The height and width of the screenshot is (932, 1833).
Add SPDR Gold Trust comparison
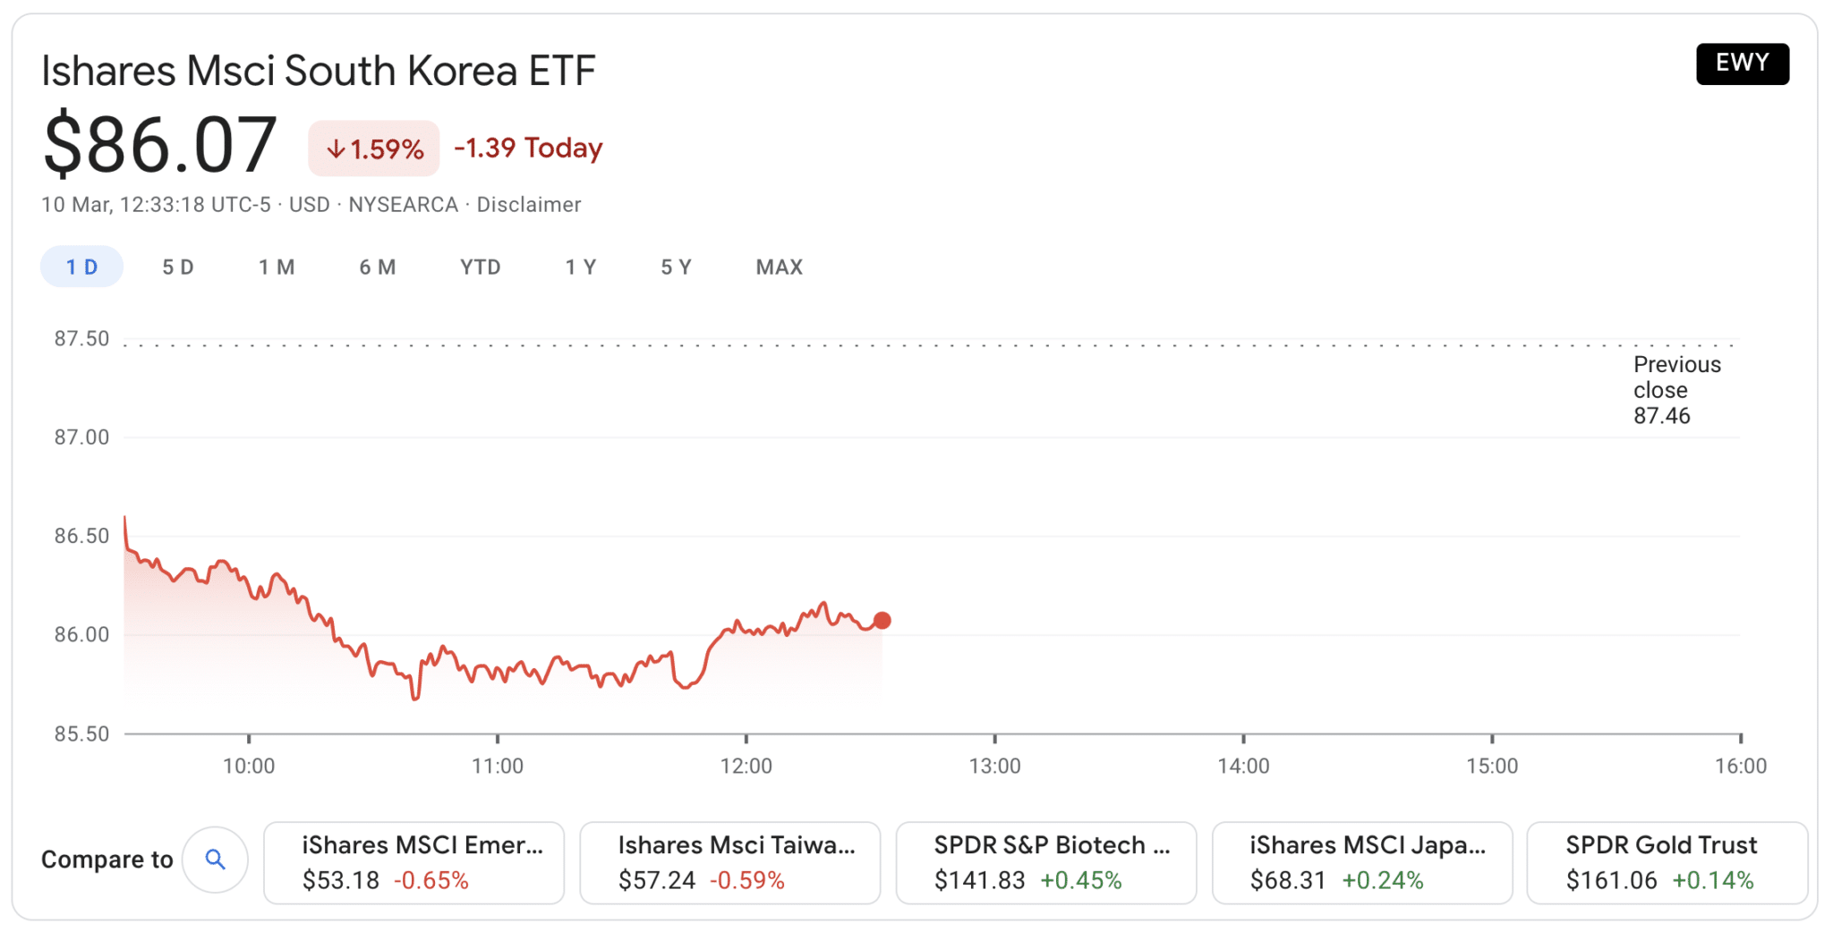point(1667,862)
